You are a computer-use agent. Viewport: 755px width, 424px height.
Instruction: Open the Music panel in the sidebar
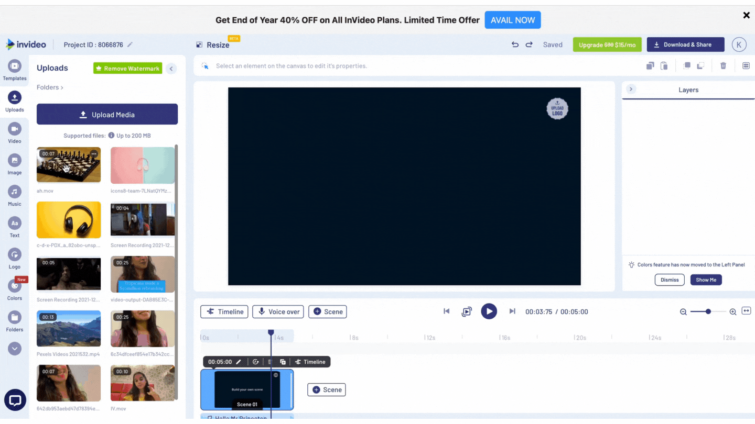[15, 196]
